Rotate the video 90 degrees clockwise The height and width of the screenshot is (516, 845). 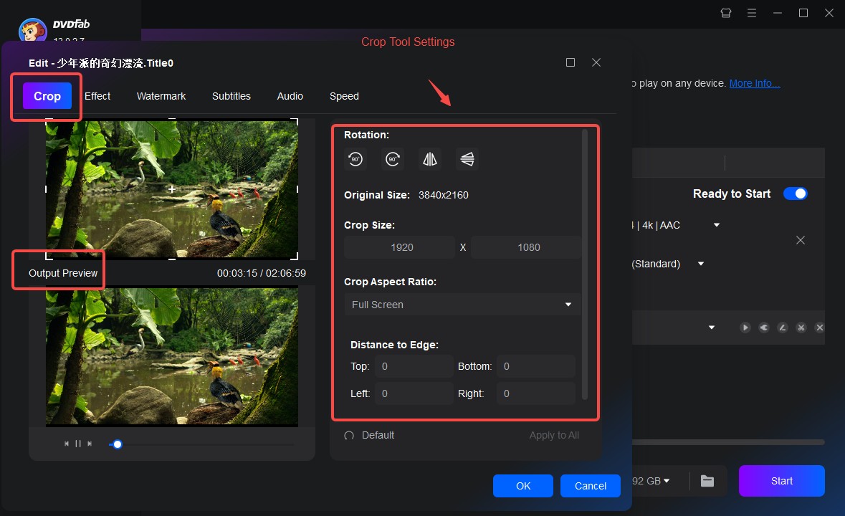393,159
